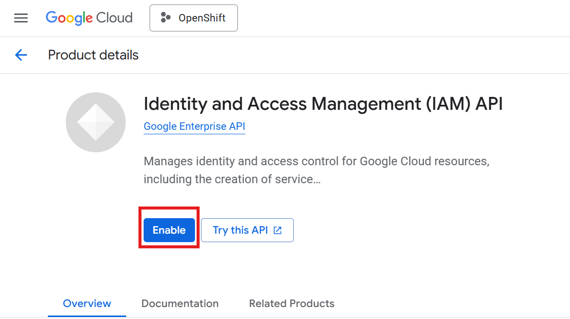Screen dimensions: 570x319
Task: Click the API description starting with Manages identity
Action: [316, 162]
